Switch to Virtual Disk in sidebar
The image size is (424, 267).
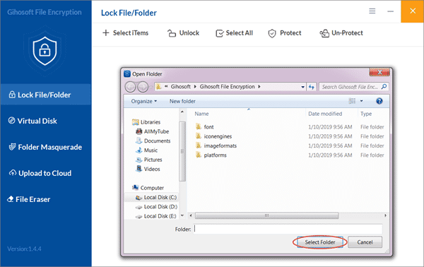[33, 121]
